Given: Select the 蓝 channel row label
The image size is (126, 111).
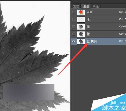Looking at the screenshot, I should pyautogui.click(x=88, y=34).
